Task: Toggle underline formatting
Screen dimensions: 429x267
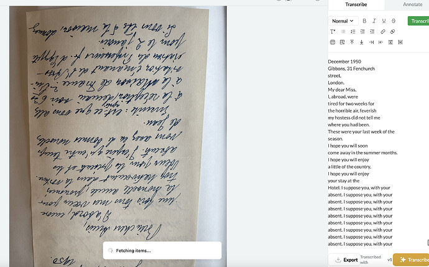Action: (x=384, y=21)
